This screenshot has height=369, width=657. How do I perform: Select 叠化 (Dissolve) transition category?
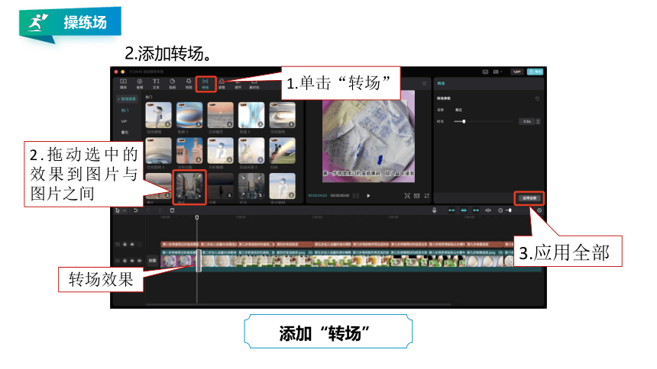[x=125, y=132]
